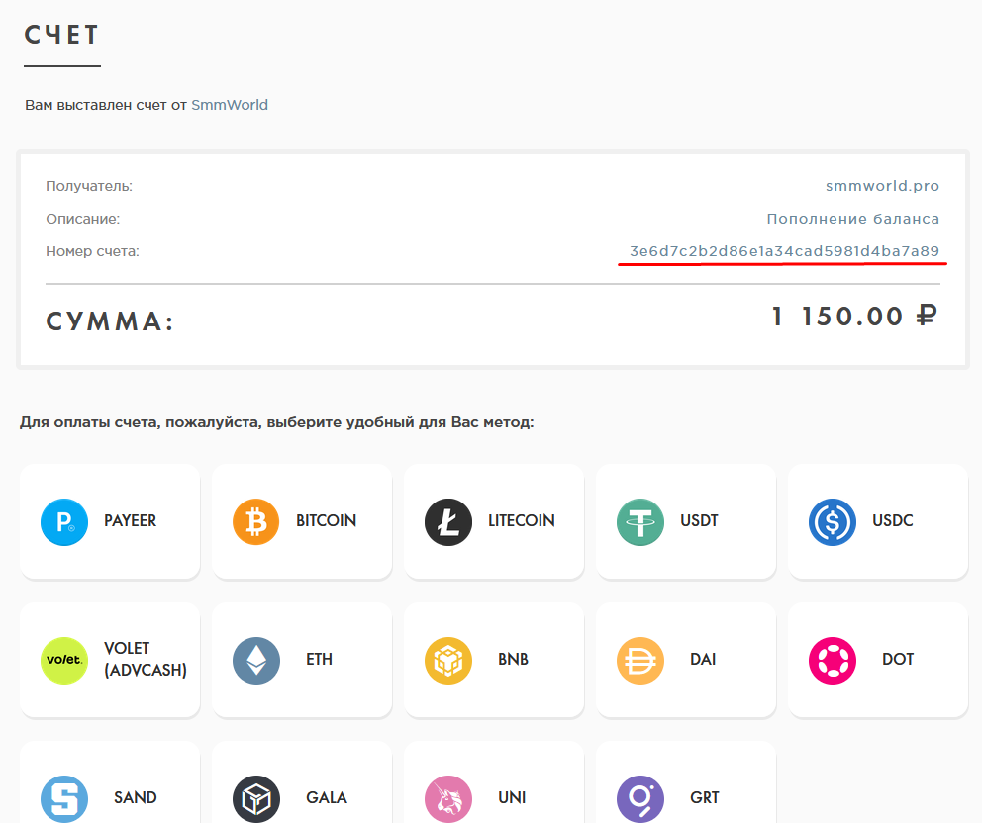The image size is (982, 823).
Task: Click the underlined invoice number hash
Action: tap(784, 251)
